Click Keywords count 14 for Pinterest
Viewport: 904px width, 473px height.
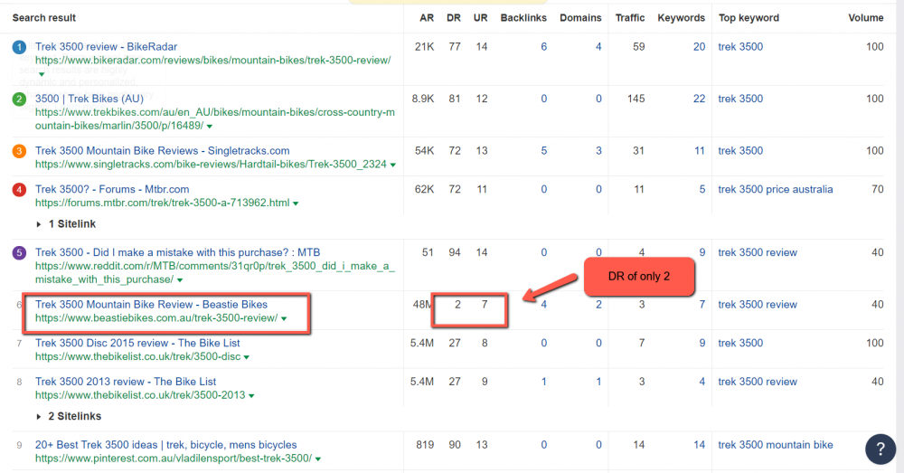(700, 445)
